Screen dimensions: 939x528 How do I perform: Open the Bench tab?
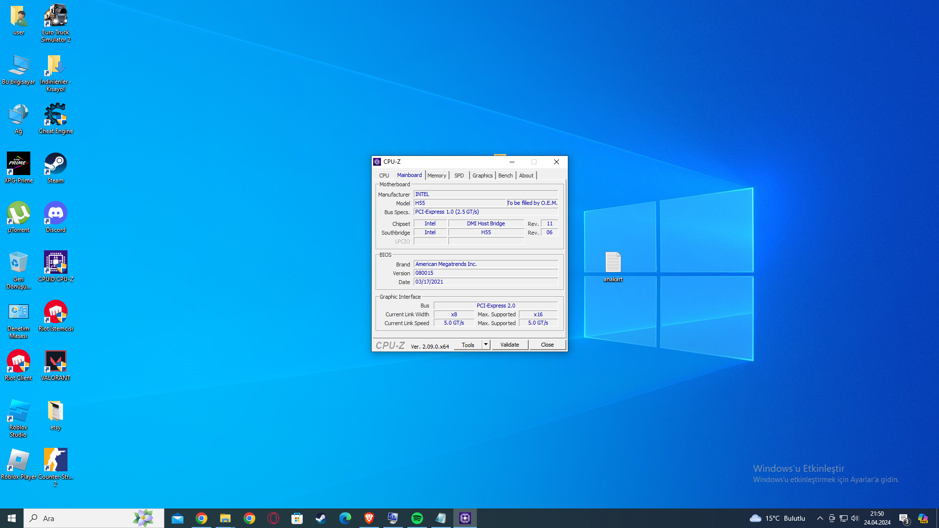coord(505,176)
